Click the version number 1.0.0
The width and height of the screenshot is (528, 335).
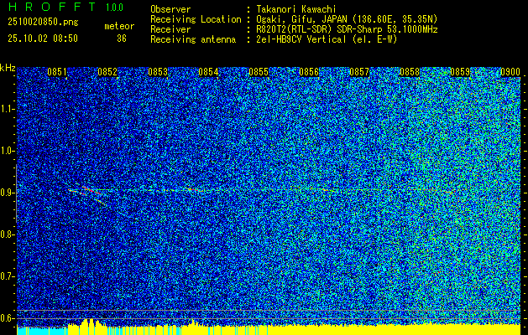(x=114, y=7)
